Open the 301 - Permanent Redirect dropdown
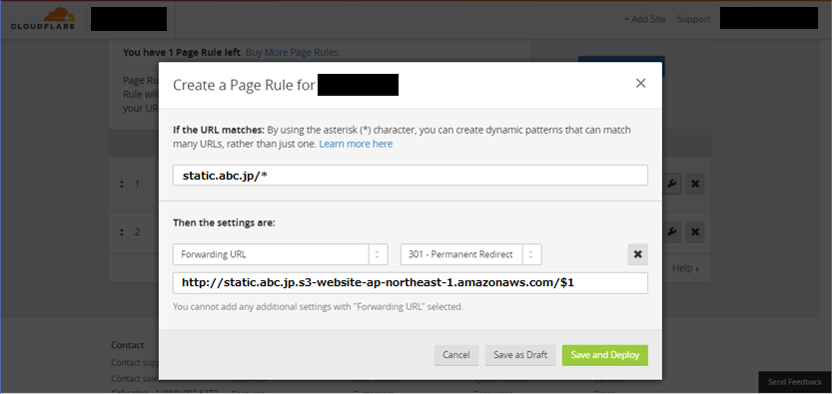This screenshot has height=394, width=832. [x=471, y=254]
